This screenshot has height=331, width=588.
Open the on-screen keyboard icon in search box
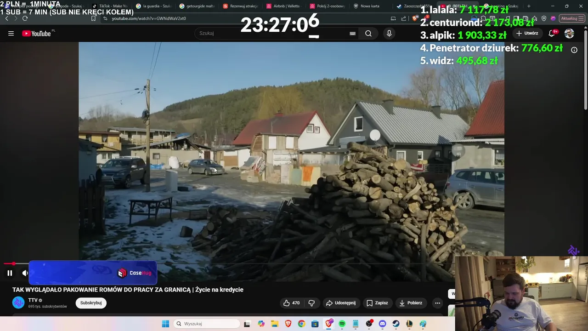(x=352, y=34)
